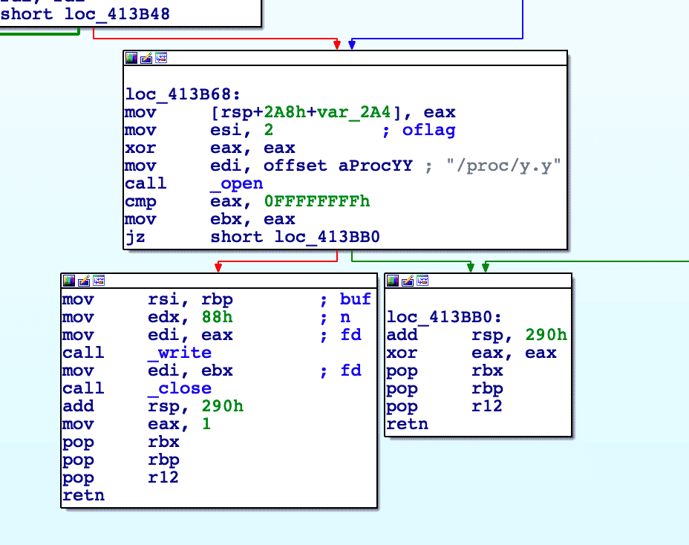Click xor eax, eax in the loc_413B68 block
The width and height of the screenshot is (689, 545).
(210, 148)
